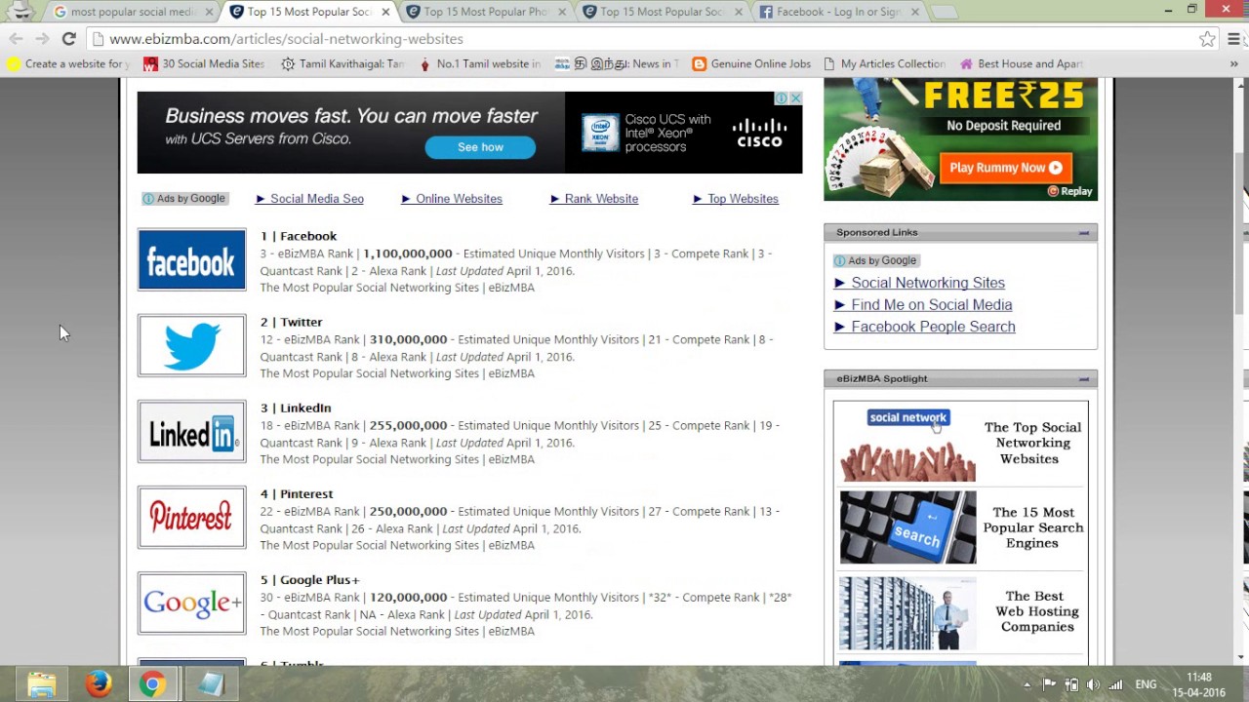Click the network signal tray icon

tap(1115, 684)
